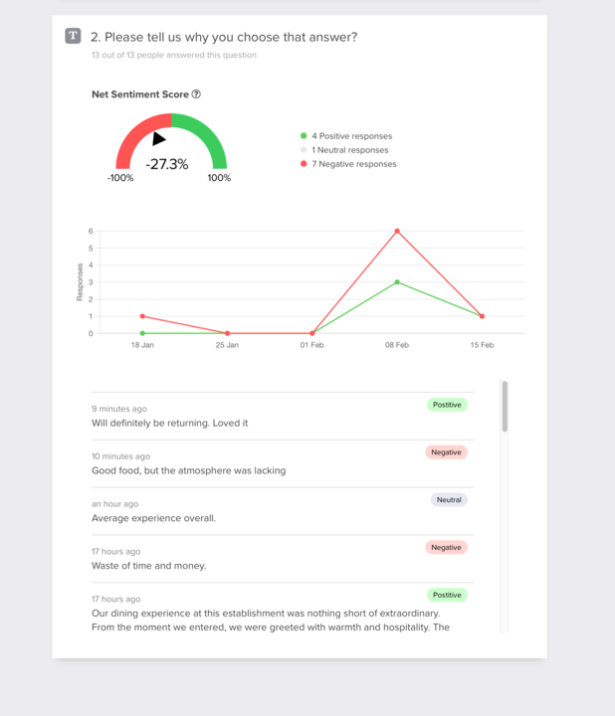Toggle the red Negative responses legend dot
The height and width of the screenshot is (716, 615).
pos(304,163)
